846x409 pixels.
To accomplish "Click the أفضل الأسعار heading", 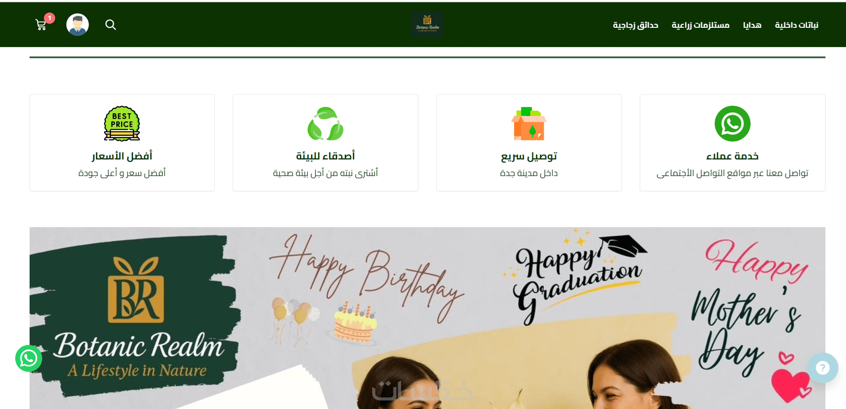I will coord(122,156).
